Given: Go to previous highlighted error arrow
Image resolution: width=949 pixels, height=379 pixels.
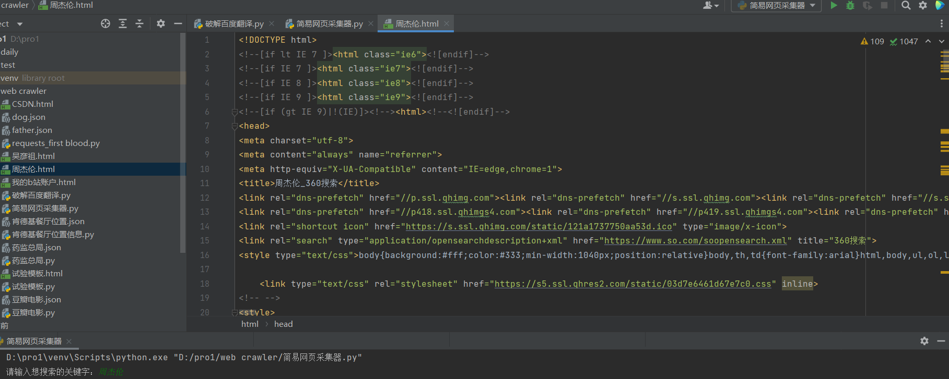Looking at the screenshot, I should [x=928, y=41].
